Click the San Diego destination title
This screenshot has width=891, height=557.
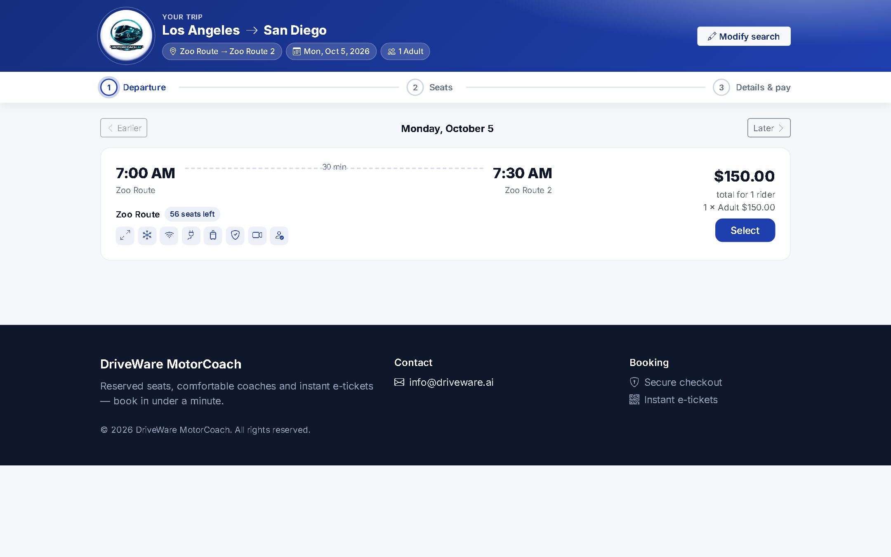295,30
